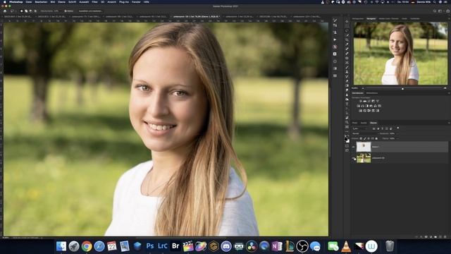Select the Move tool

coord(347,21)
